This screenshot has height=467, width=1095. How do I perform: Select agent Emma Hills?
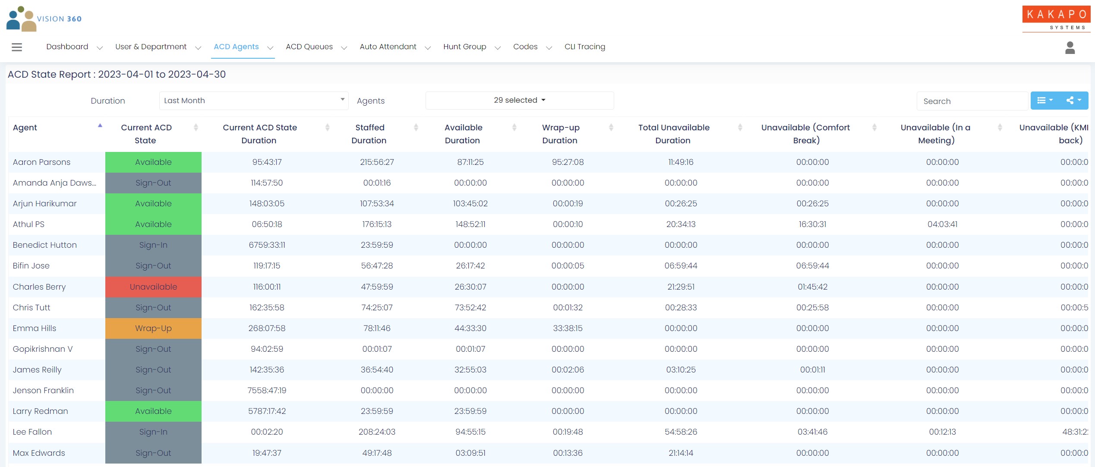click(35, 328)
